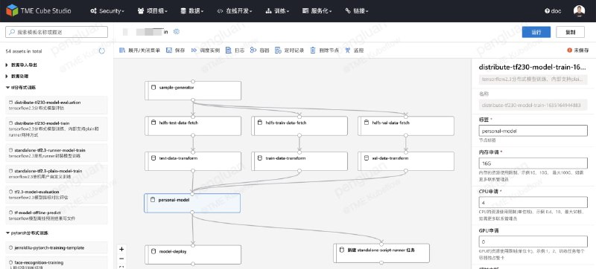Edit the GPU申请 field showing 0
Image resolution: width=596 pixels, height=269 pixels.
(x=533, y=242)
